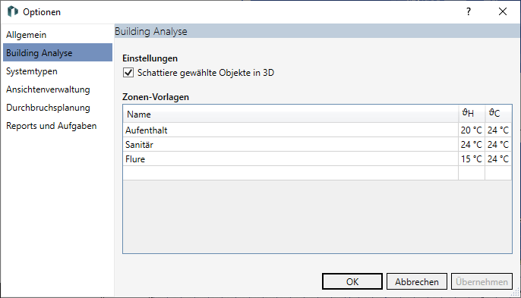Click the ϑC cooling temperature column header
Viewport: 521px width, 298px height.
pos(498,114)
